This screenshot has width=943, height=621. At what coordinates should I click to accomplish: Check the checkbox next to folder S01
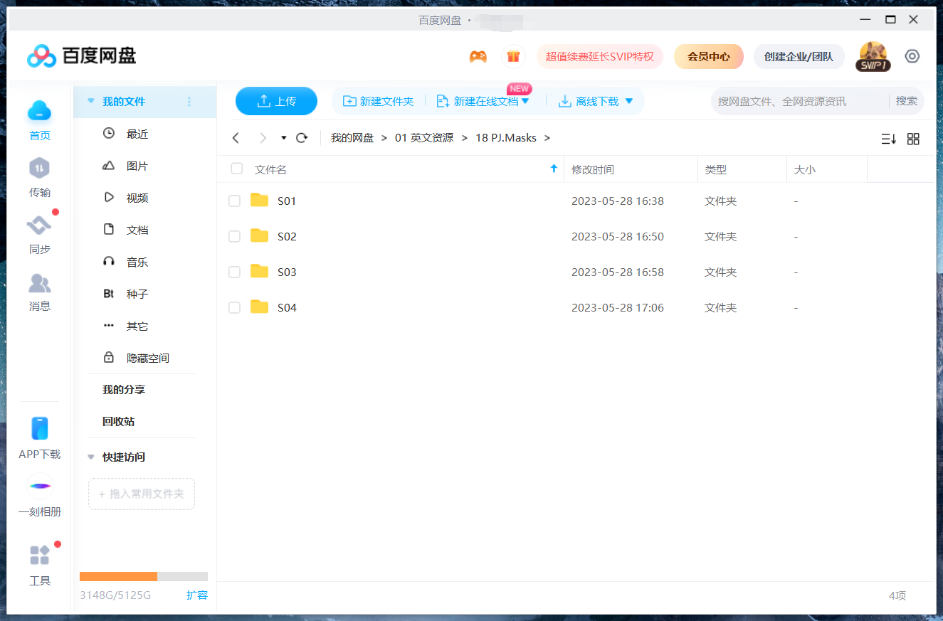coord(235,201)
